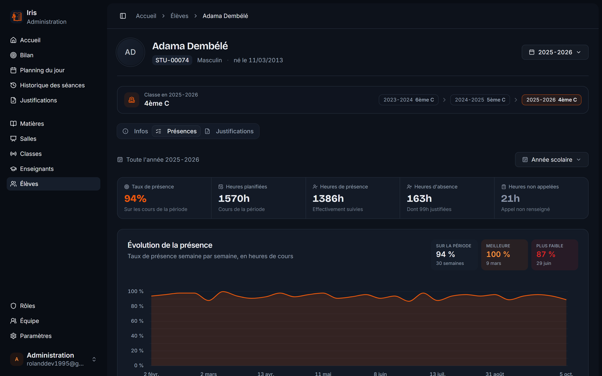Screen dimensions: 602x376
Task: Open Accueil from the sidebar
Action: [x=53, y=40]
